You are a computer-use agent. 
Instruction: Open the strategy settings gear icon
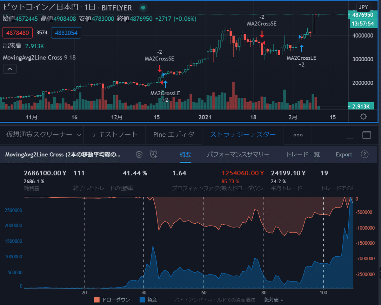(x=139, y=154)
